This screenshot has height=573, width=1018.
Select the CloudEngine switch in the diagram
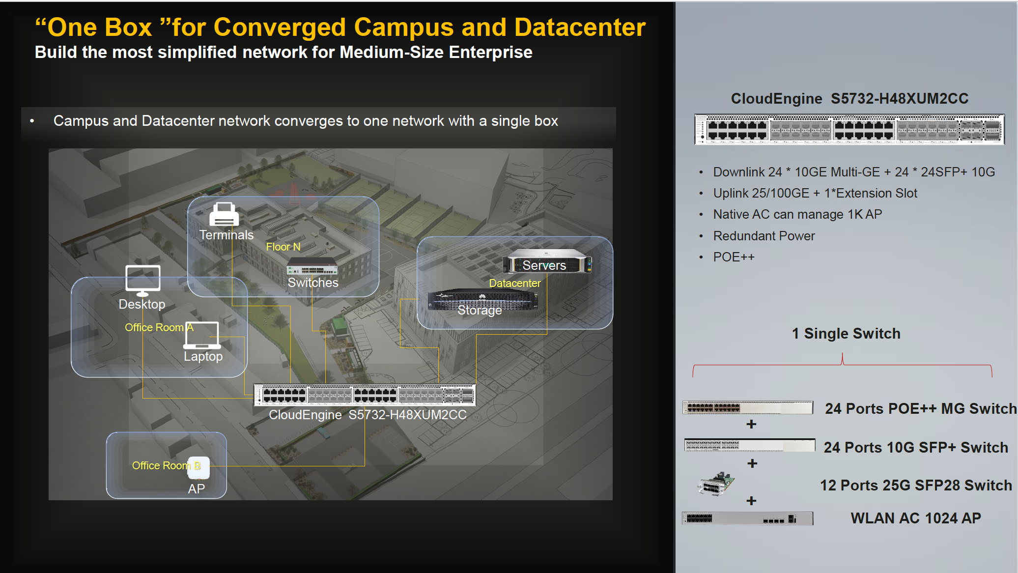(365, 395)
